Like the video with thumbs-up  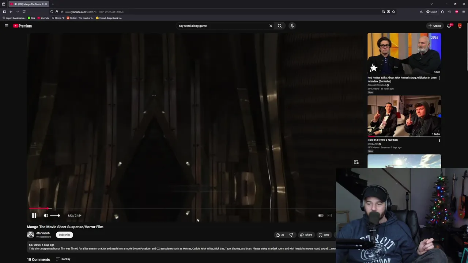coord(280,235)
